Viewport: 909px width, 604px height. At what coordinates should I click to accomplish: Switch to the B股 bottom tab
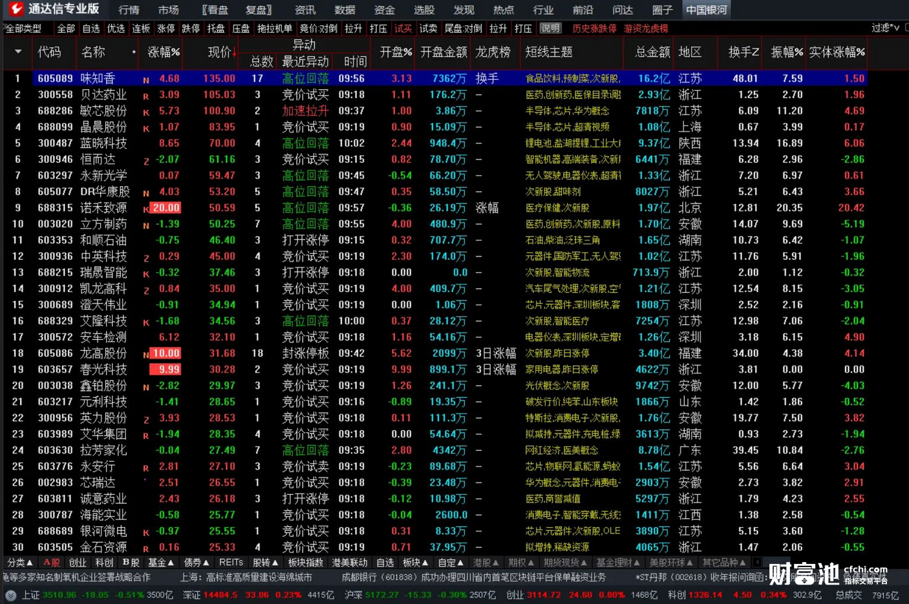(x=131, y=563)
